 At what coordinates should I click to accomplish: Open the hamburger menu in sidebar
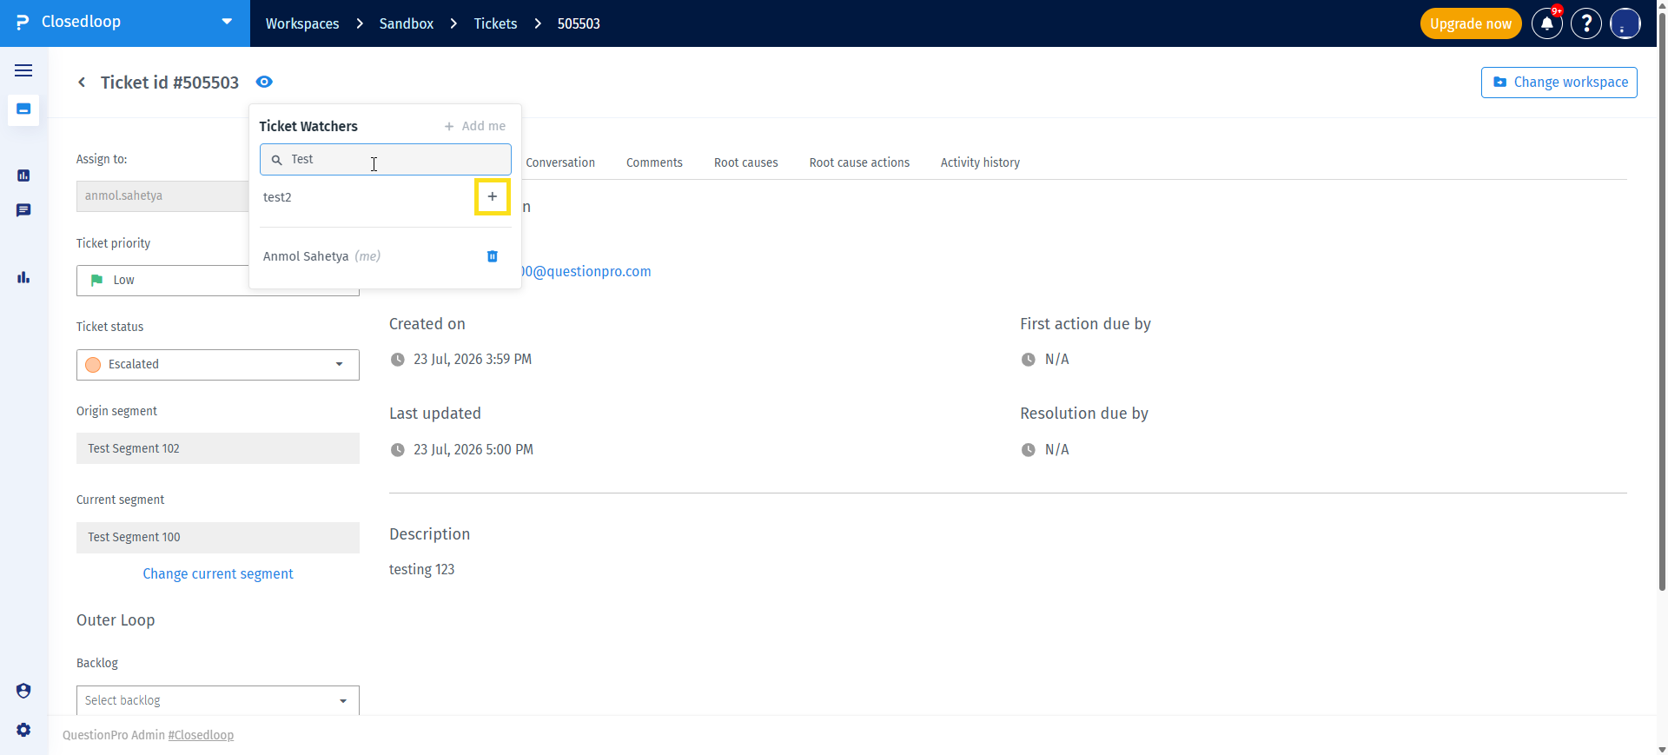pos(23,70)
